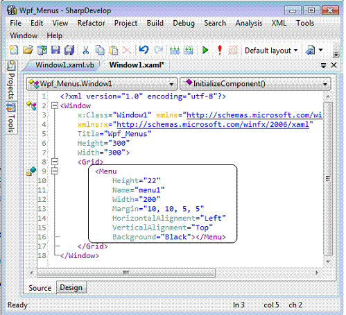Save the file using the floppy disk icon
The image size is (346, 315).
pos(55,50)
